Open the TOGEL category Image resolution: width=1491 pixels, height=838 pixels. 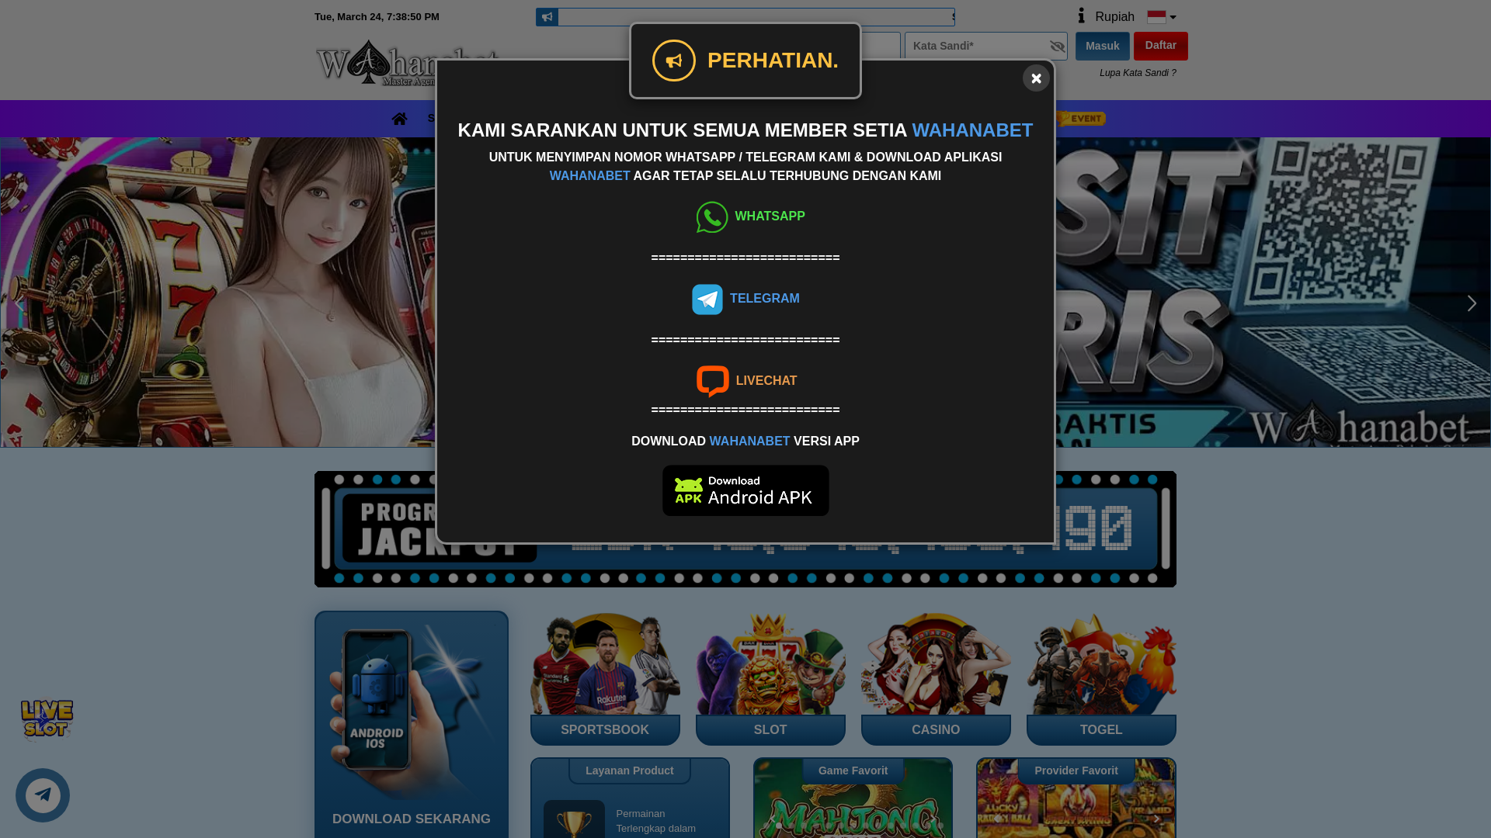(1101, 679)
